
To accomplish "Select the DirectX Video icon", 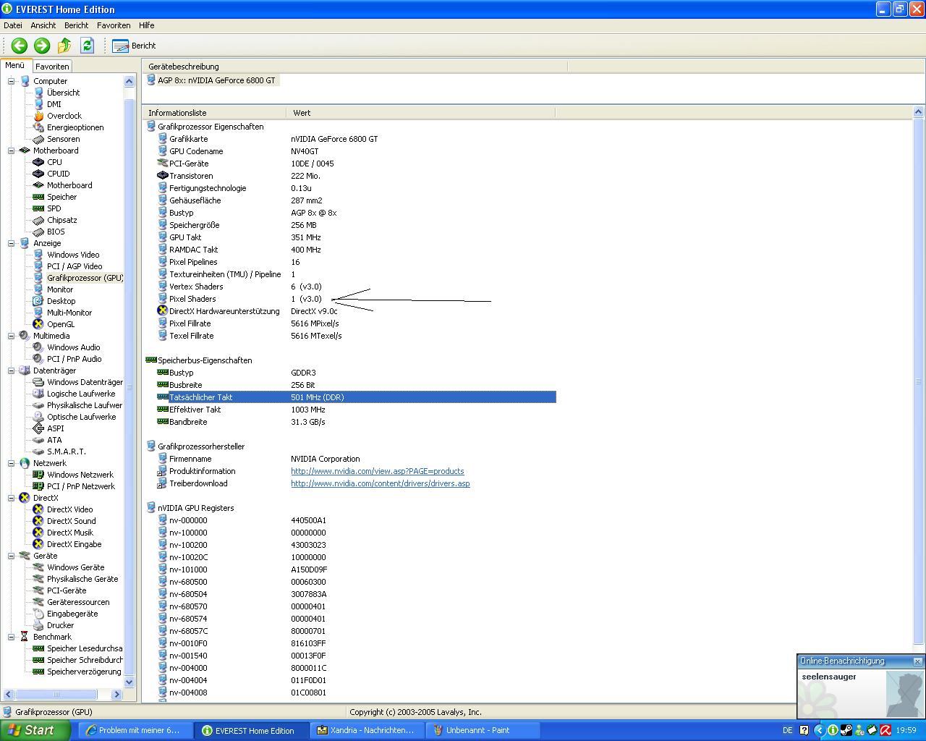I will (39, 509).
